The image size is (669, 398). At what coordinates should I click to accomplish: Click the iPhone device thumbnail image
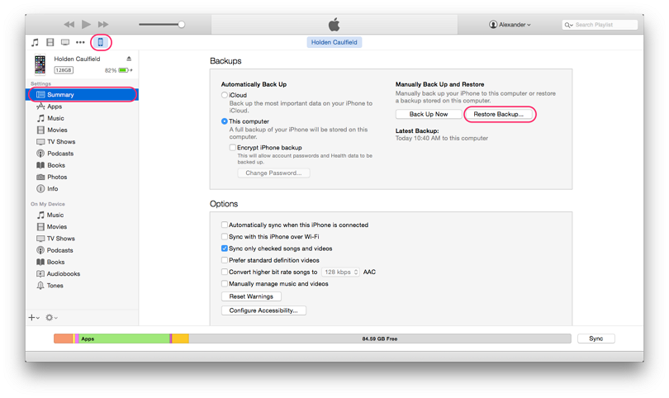[40, 64]
